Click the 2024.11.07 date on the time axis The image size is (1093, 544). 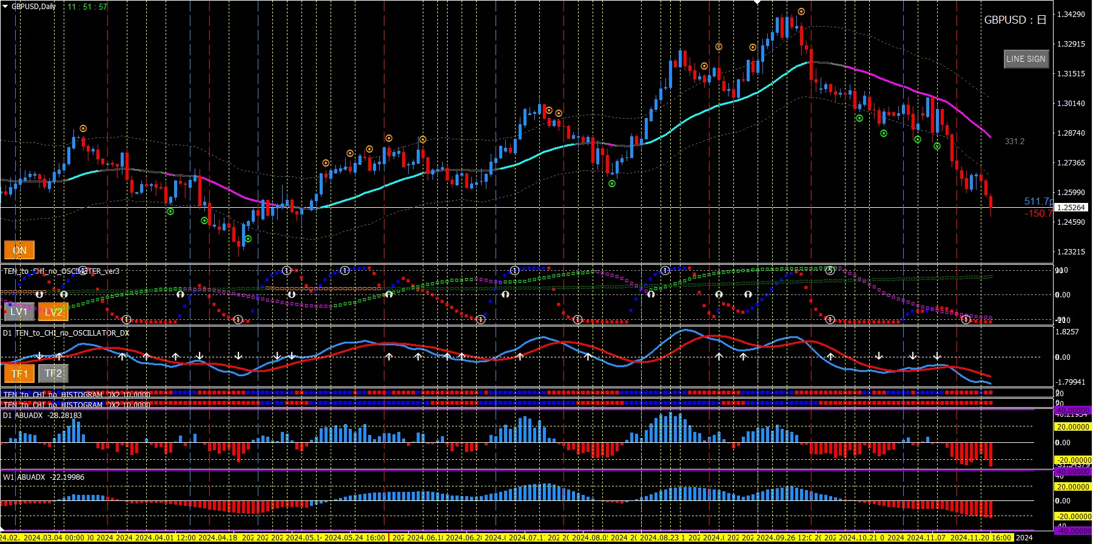926,537
